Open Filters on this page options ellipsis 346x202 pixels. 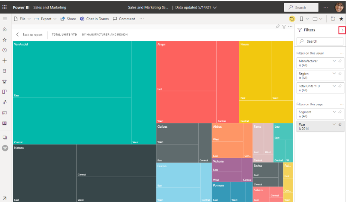tap(342, 104)
